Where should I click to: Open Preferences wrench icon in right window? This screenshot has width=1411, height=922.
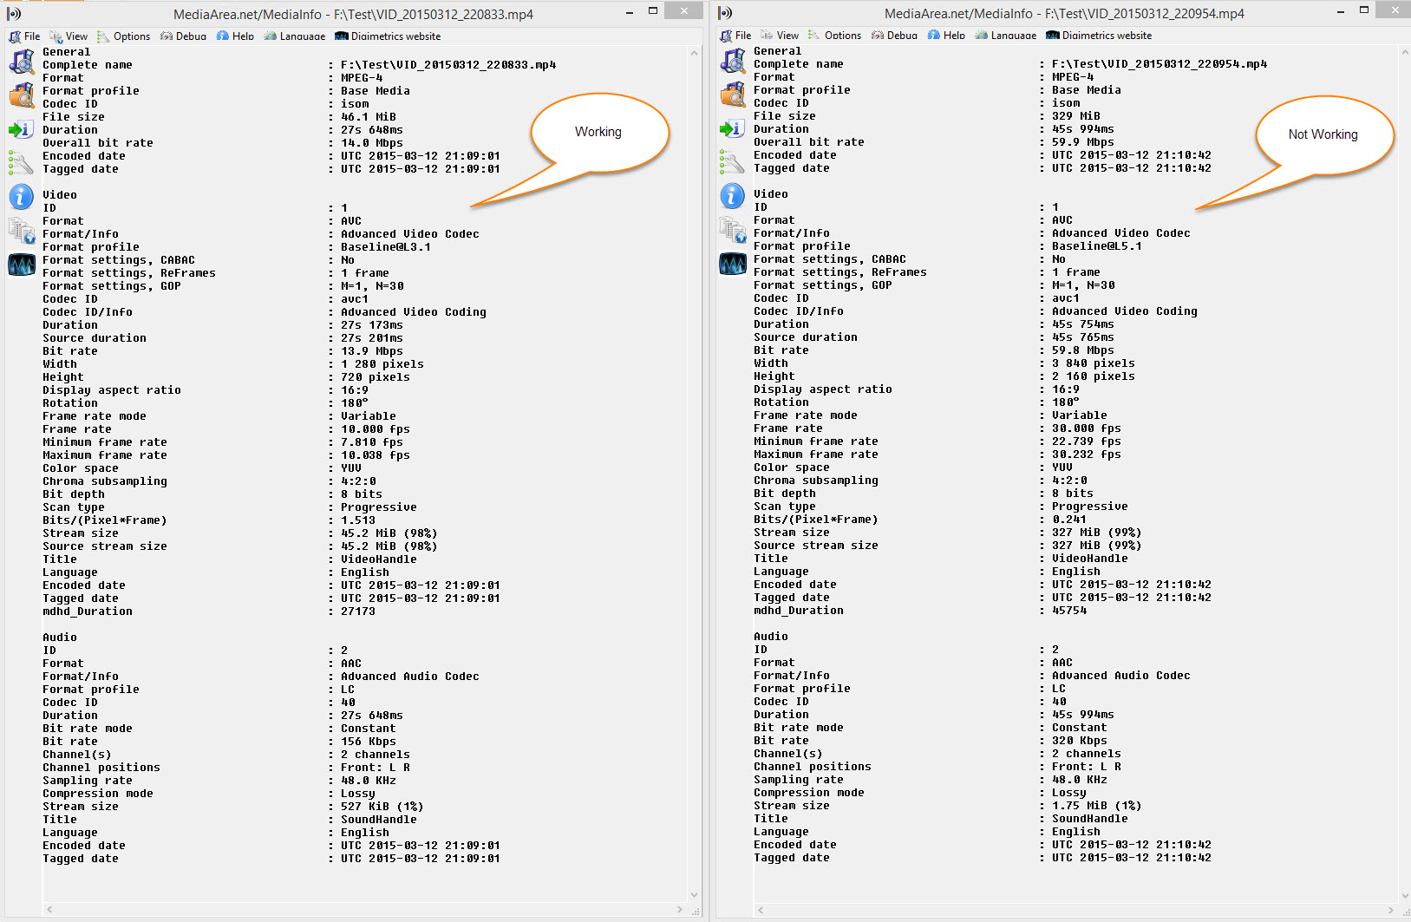click(733, 161)
